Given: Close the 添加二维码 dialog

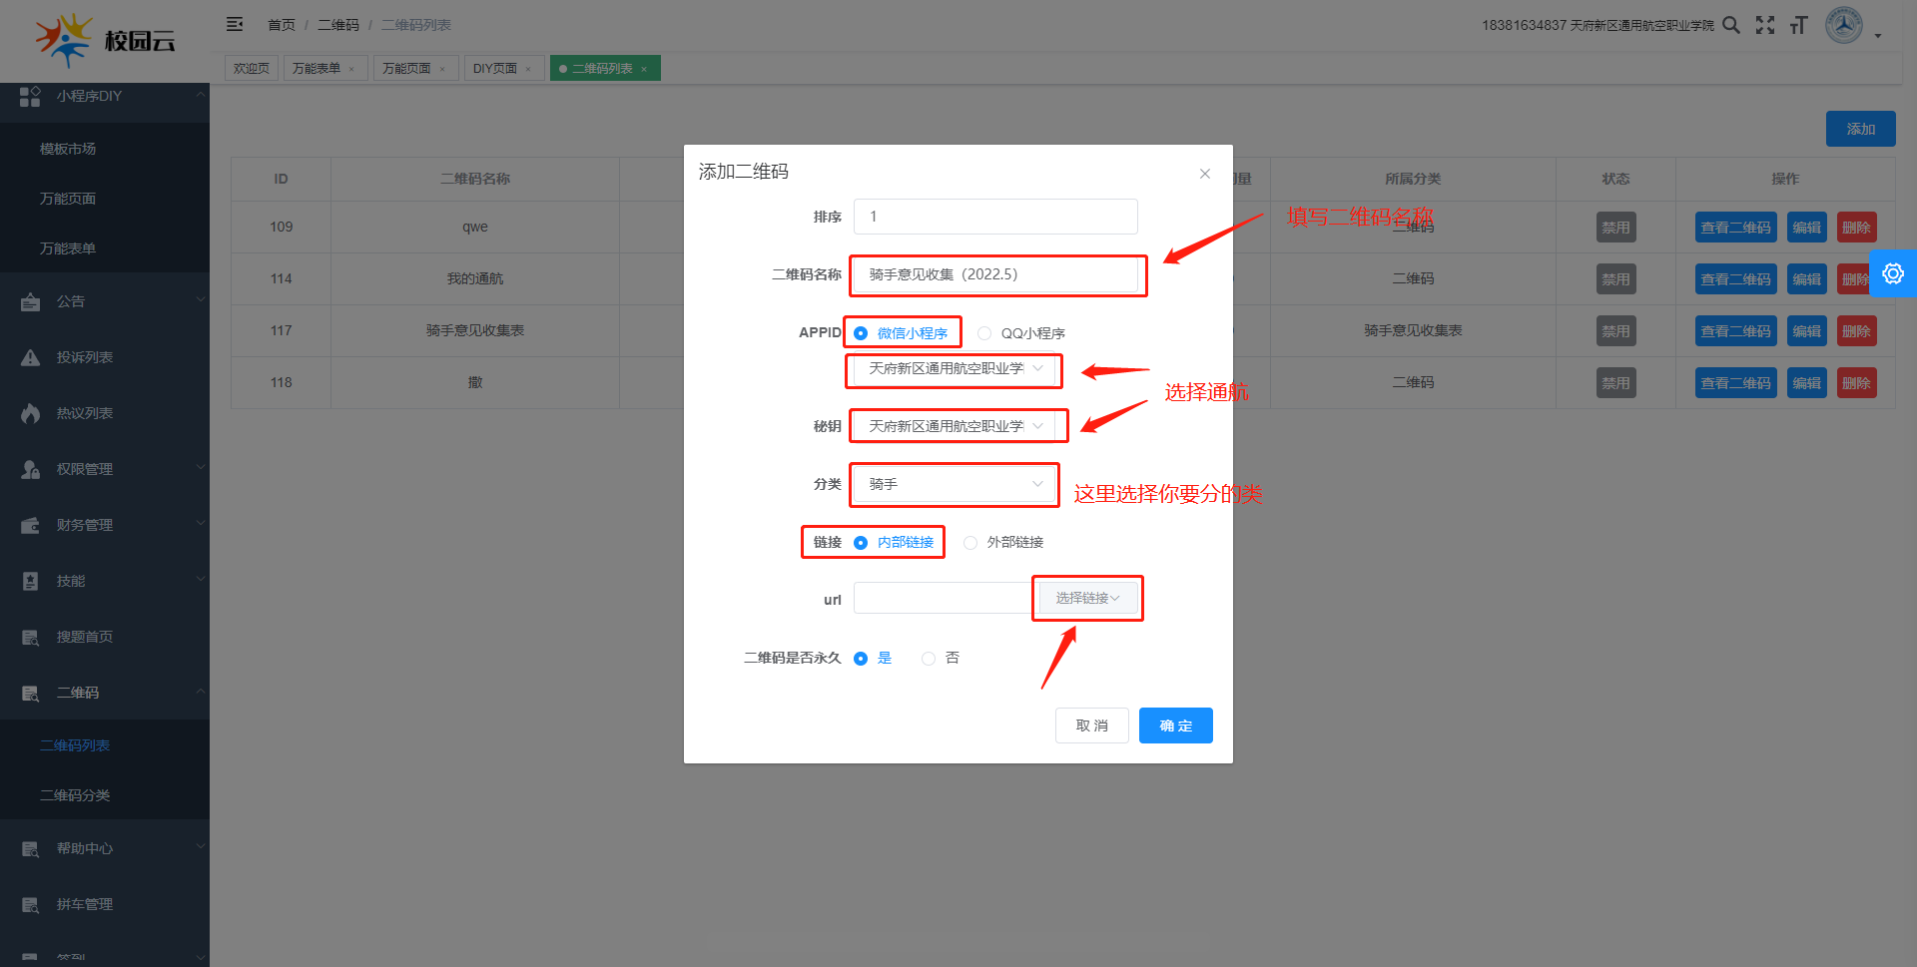Looking at the screenshot, I should pyautogui.click(x=1205, y=174).
